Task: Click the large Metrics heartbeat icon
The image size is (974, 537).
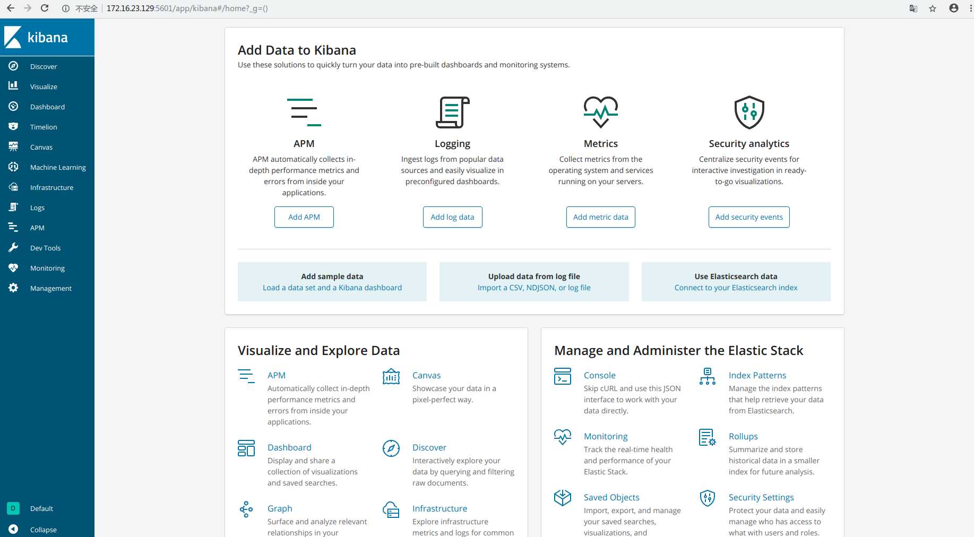Action: pos(601,112)
